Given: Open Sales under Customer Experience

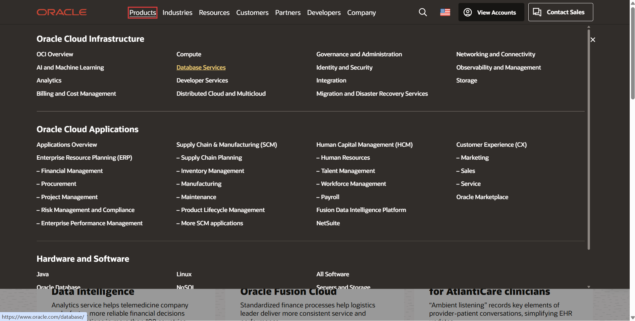Looking at the screenshot, I should 465,171.
